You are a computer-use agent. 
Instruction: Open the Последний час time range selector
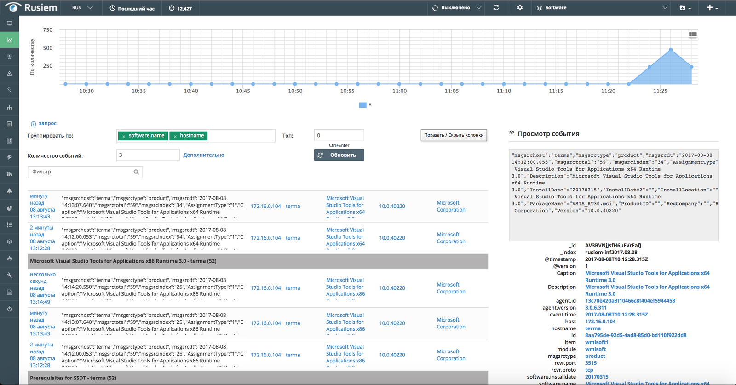point(132,8)
